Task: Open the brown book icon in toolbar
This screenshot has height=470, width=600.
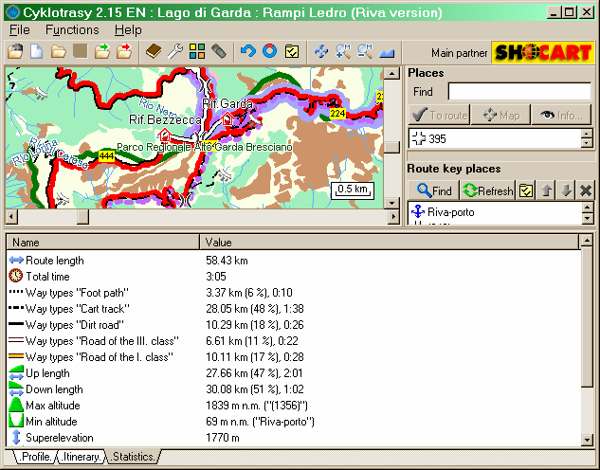Action: coord(154,51)
